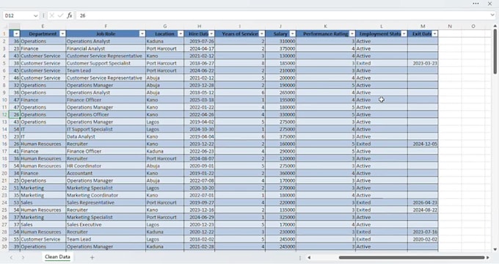
Task: Click the vertical scrollbar thumb
Action: [x=495, y=51]
